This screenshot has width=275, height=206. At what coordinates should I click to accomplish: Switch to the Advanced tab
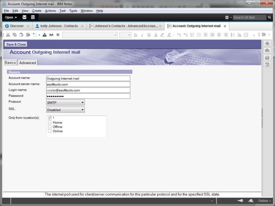(x=28, y=63)
